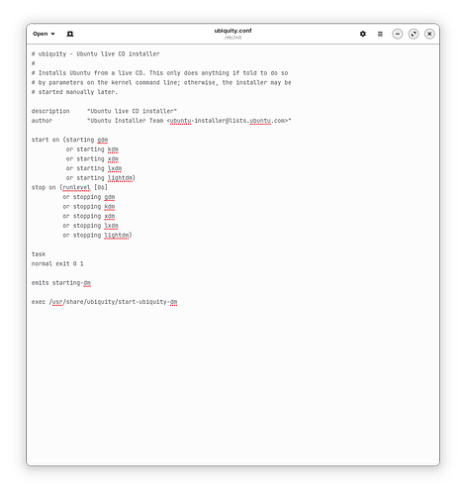
Task: Maximize the ubiquity.conf editor window
Action: pos(414,34)
